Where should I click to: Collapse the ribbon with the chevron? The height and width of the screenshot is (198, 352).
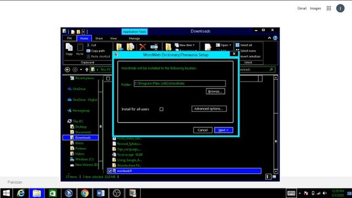click(x=269, y=38)
